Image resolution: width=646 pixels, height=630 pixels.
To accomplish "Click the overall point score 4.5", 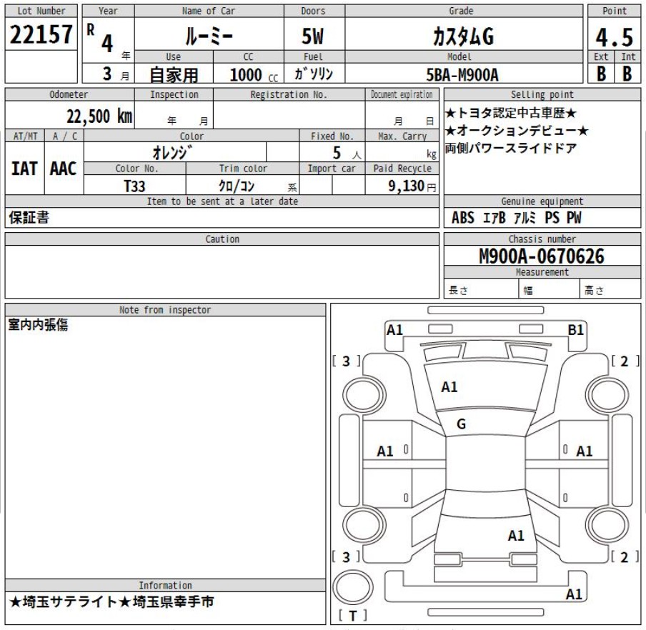I will pos(614,37).
